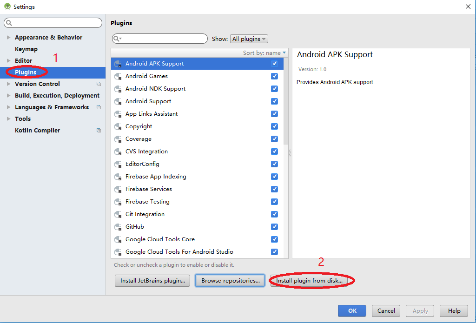The image size is (476, 323).
Task: Click Browse repositories button
Action: click(x=231, y=281)
